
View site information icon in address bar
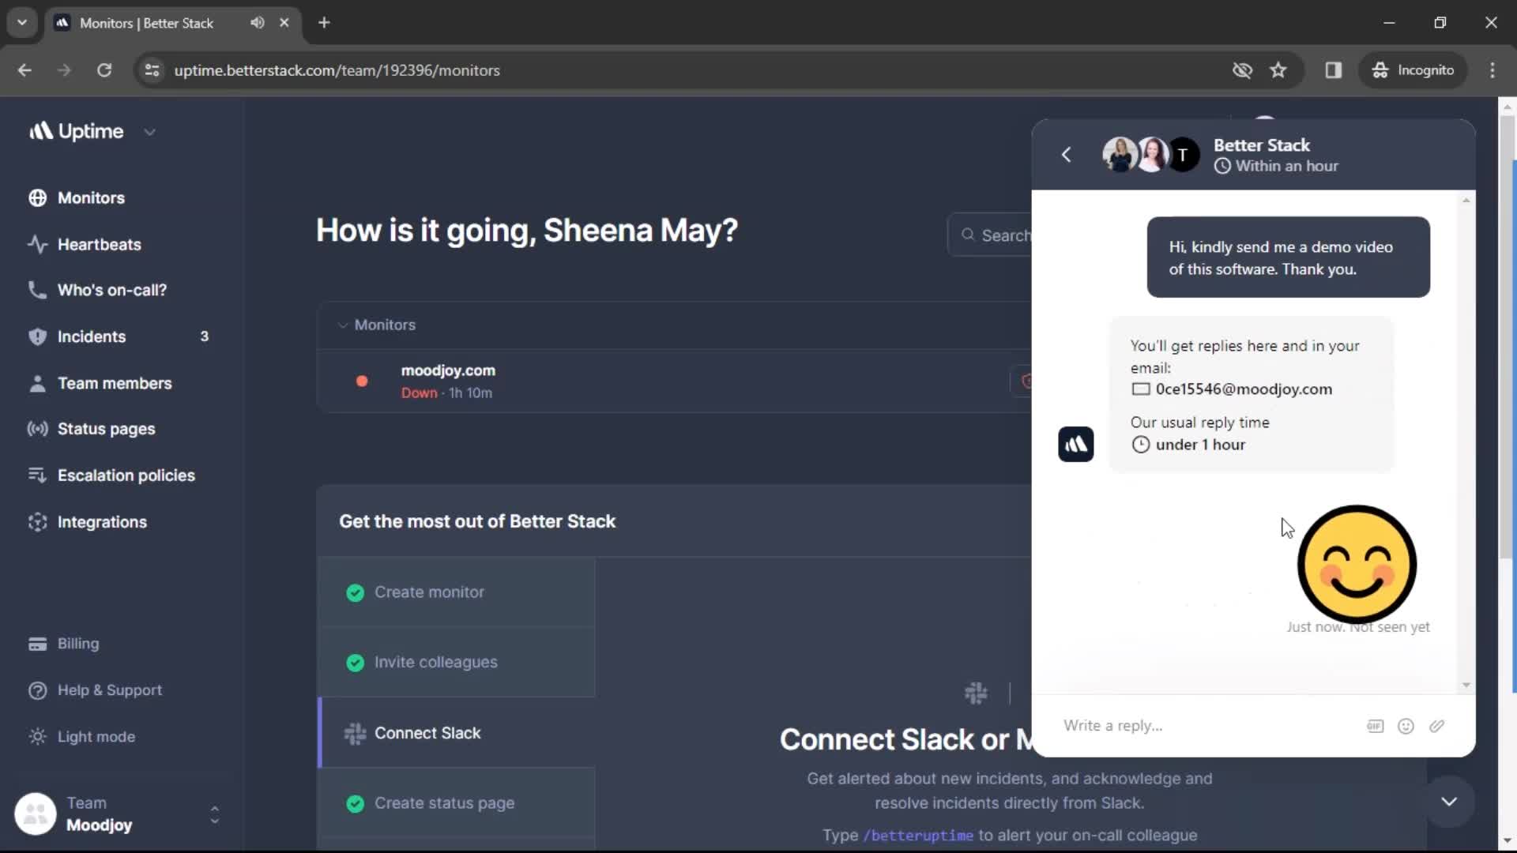pos(152,70)
